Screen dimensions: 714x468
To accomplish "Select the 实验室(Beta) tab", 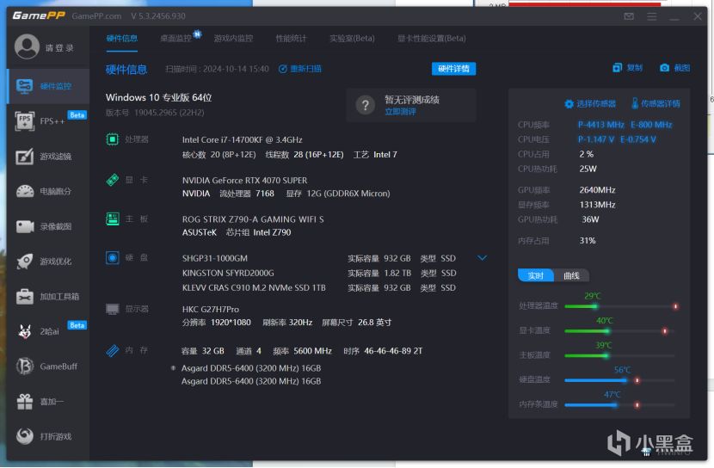I will point(352,38).
